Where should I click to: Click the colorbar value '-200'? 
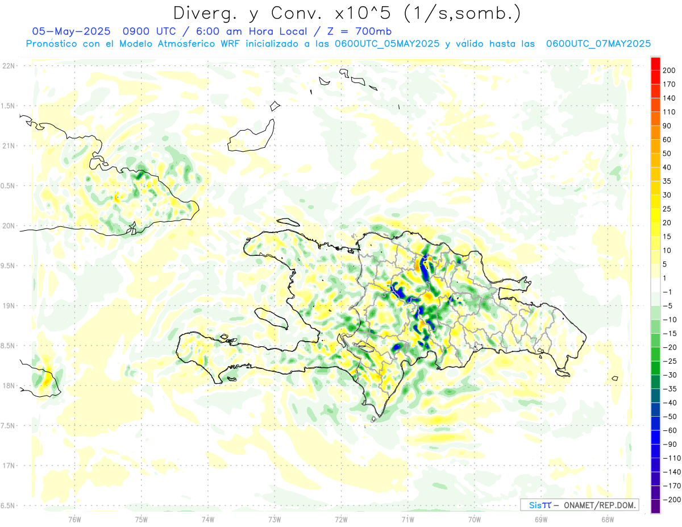[672, 499]
